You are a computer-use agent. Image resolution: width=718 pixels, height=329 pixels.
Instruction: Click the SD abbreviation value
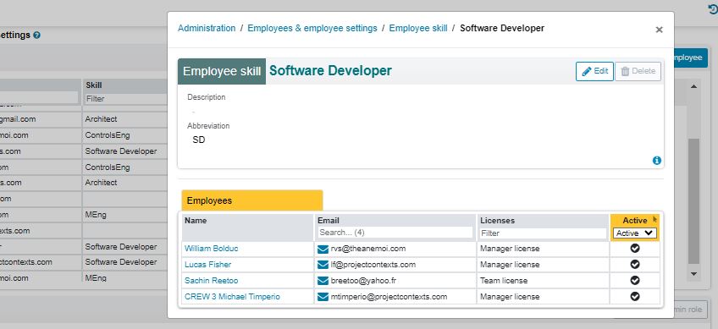point(199,140)
